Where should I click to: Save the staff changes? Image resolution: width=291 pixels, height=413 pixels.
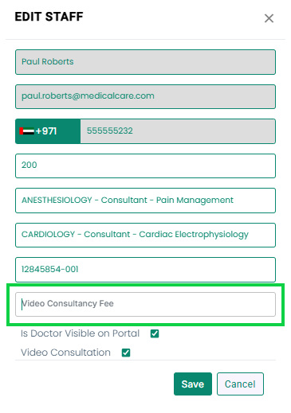pyautogui.click(x=193, y=384)
